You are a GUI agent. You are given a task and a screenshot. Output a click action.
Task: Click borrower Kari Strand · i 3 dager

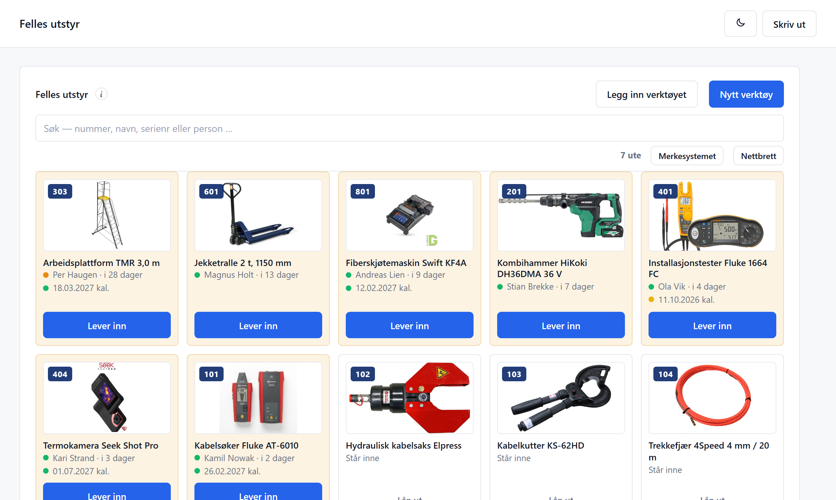[x=94, y=458]
